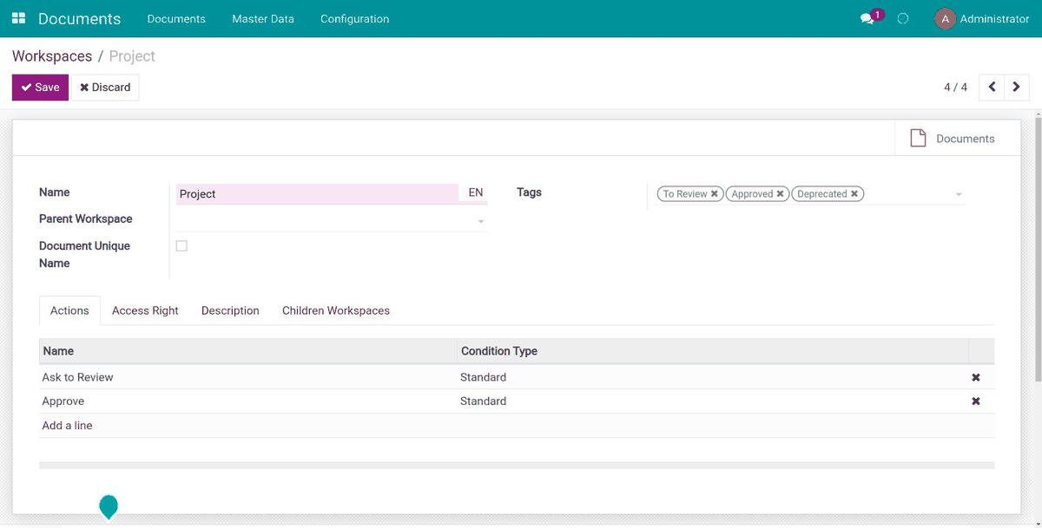Go to previous record arrow
1042x528 pixels.
pos(992,87)
